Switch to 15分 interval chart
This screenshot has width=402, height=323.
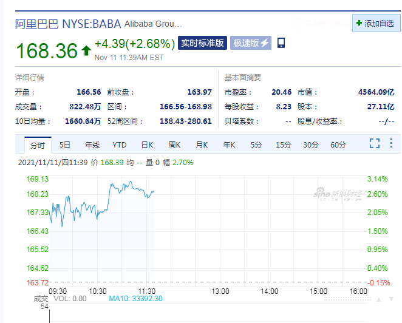tap(284, 145)
